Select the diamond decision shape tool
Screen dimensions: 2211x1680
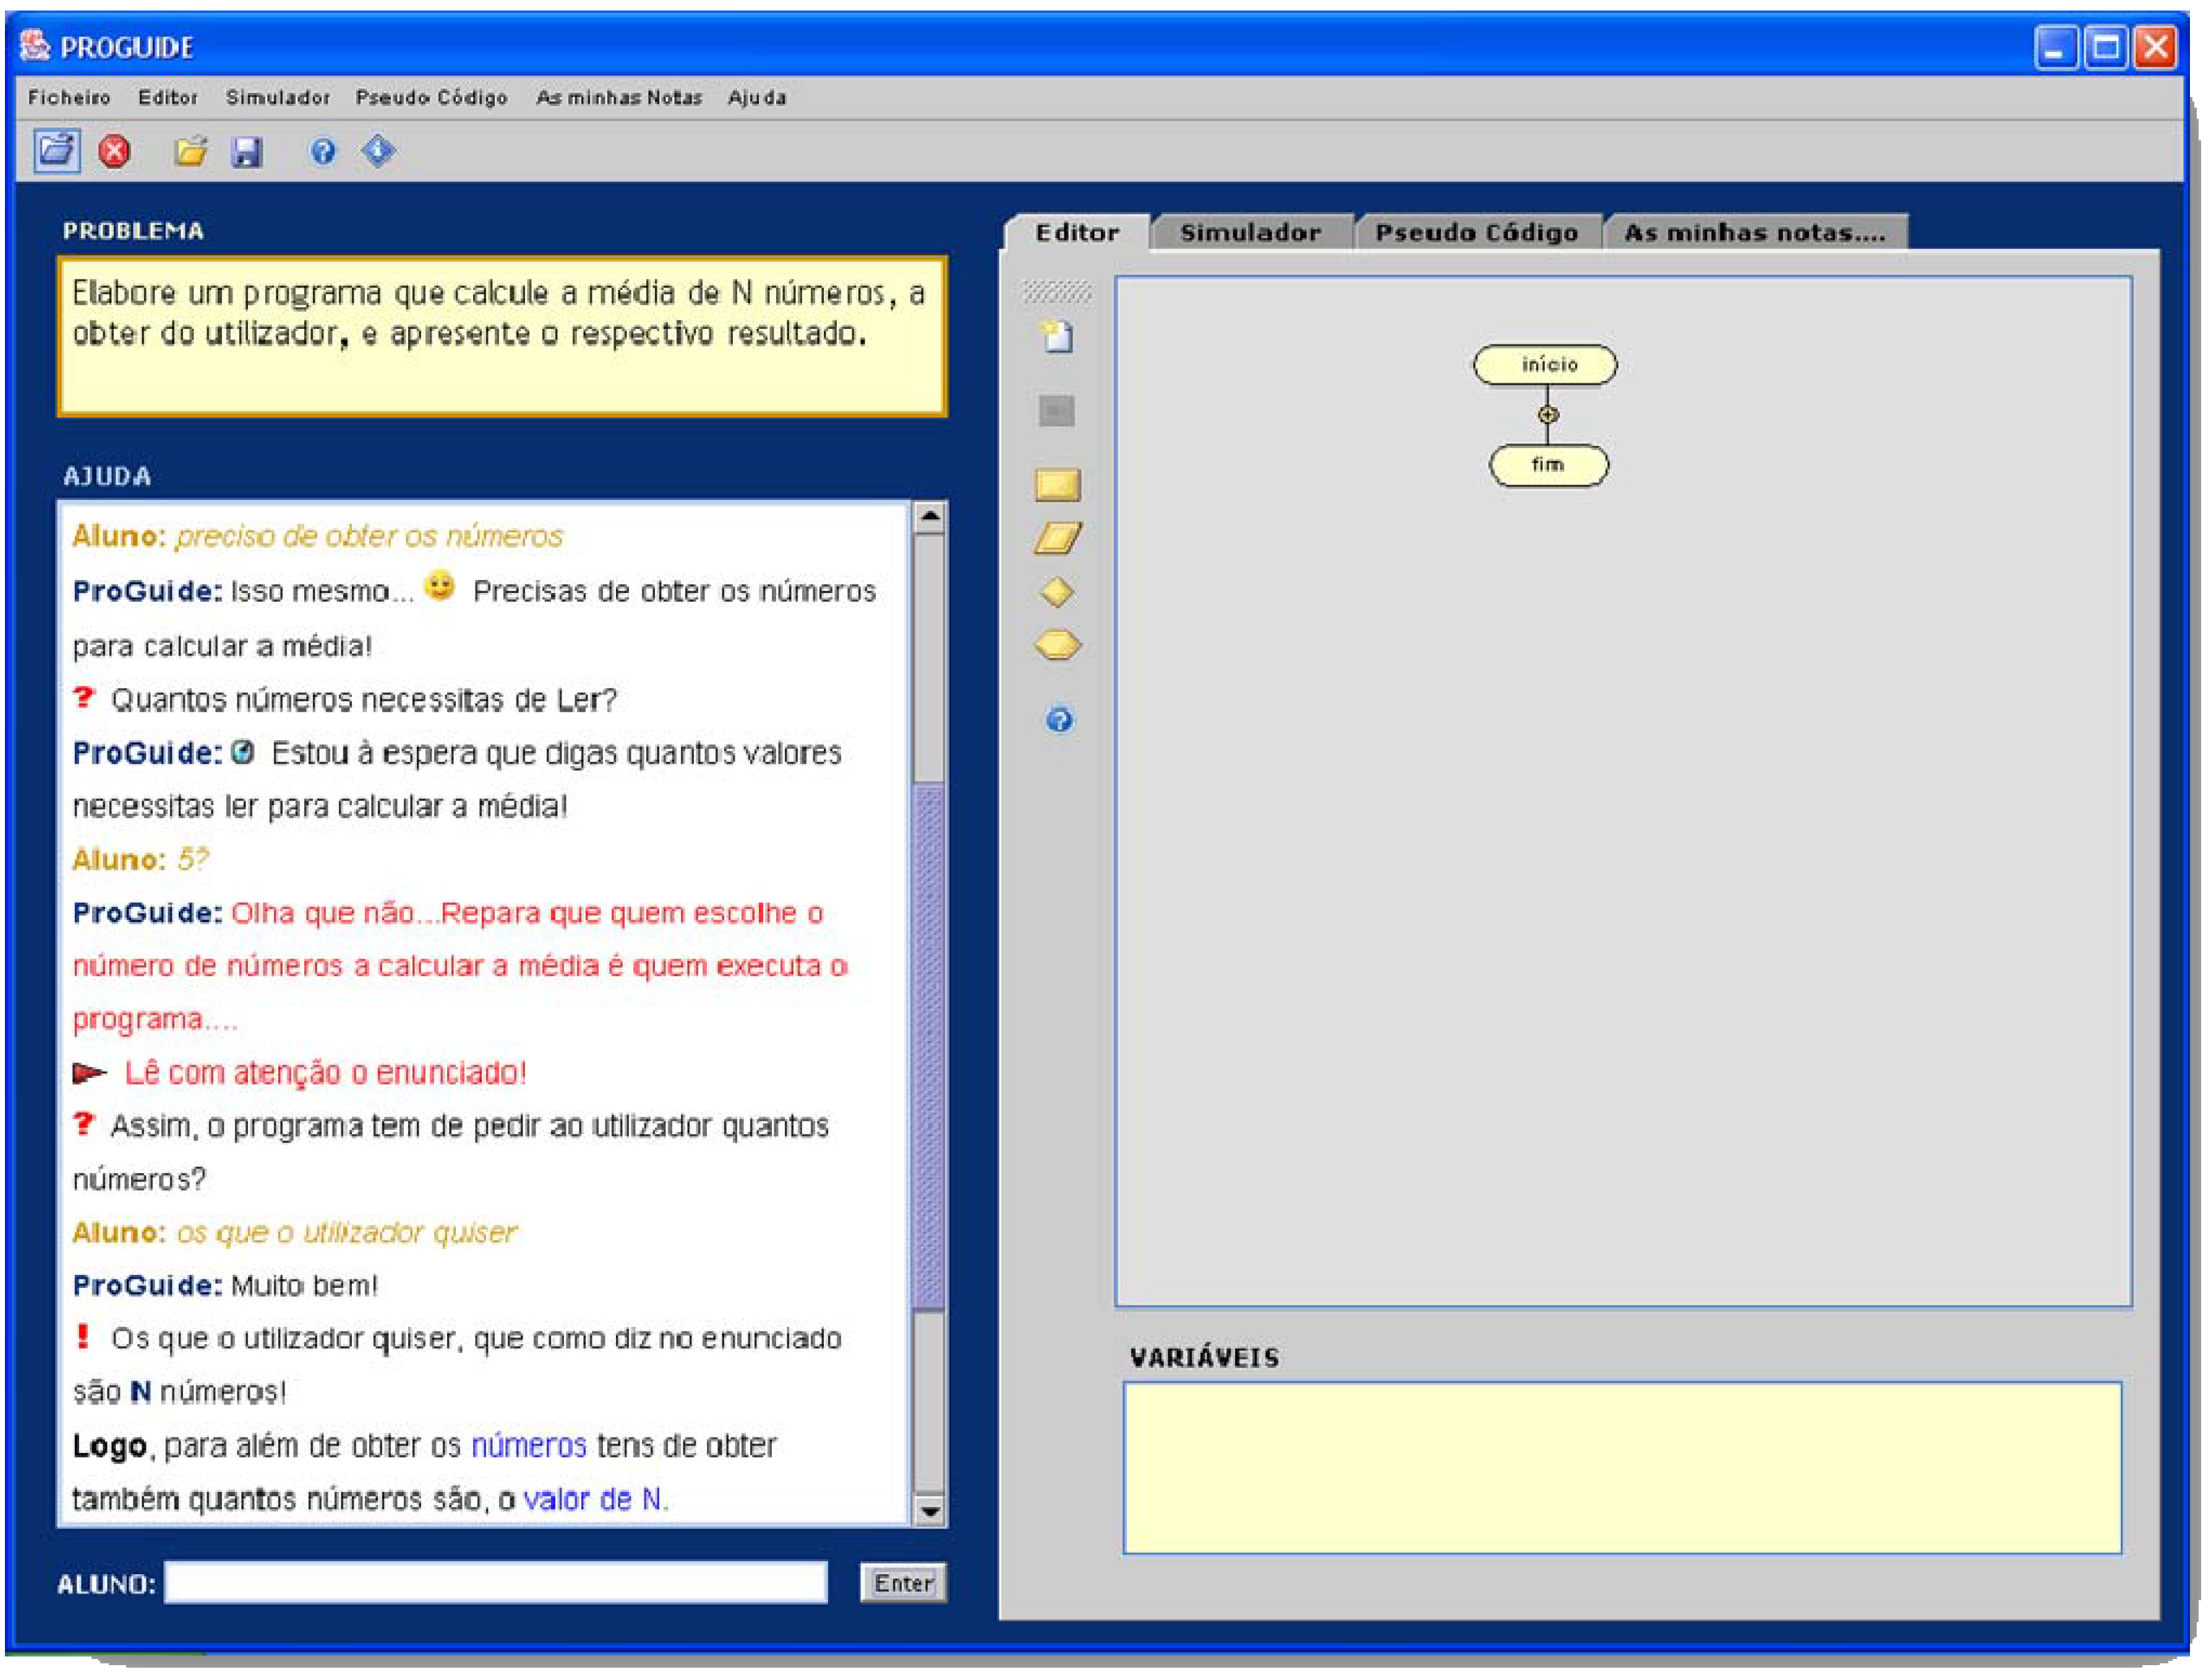pos(1057,592)
